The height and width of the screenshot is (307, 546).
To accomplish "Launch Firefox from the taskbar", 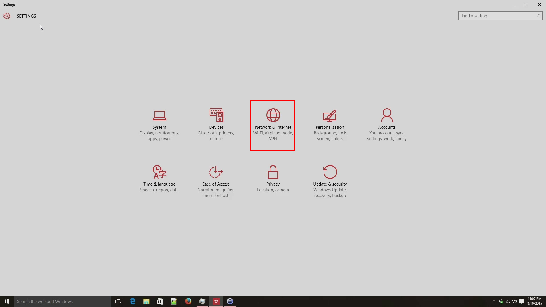I will pyautogui.click(x=188, y=301).
